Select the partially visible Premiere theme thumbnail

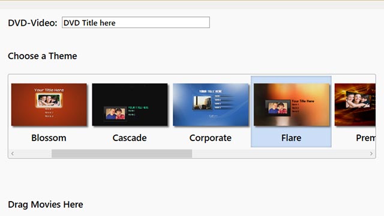355,105
